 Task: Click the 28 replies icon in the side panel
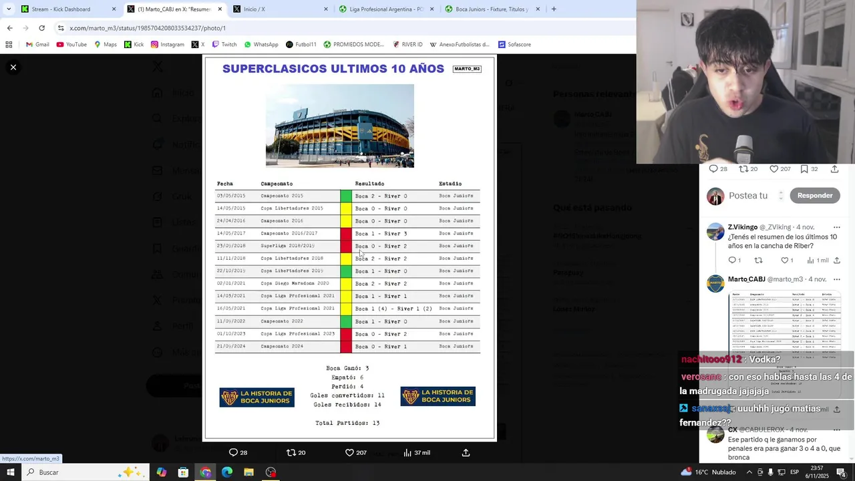tap(718, 169)
